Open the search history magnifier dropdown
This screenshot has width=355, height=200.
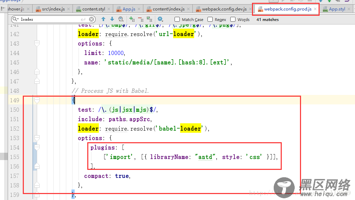pos(16,19)
